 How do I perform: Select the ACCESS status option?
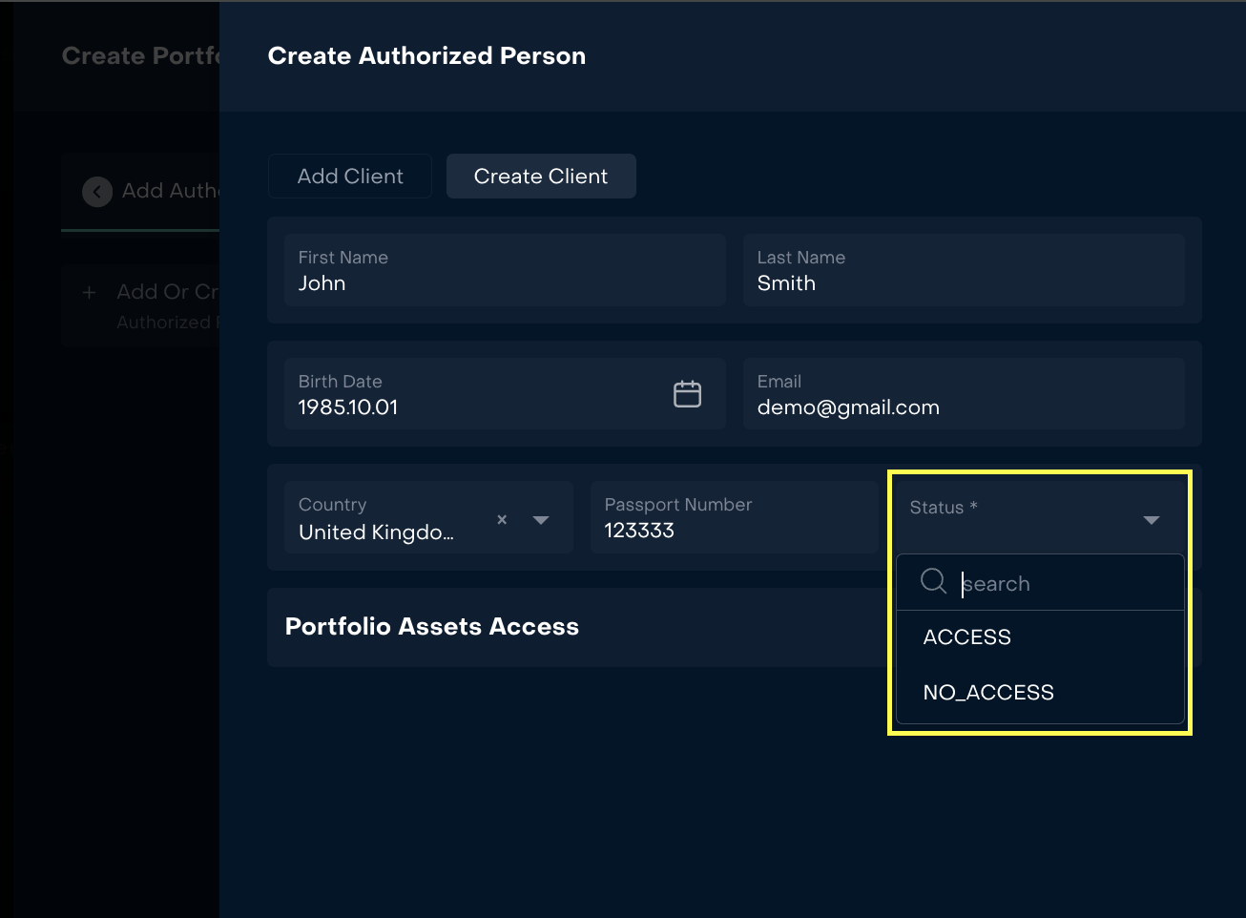coord(966,637)
